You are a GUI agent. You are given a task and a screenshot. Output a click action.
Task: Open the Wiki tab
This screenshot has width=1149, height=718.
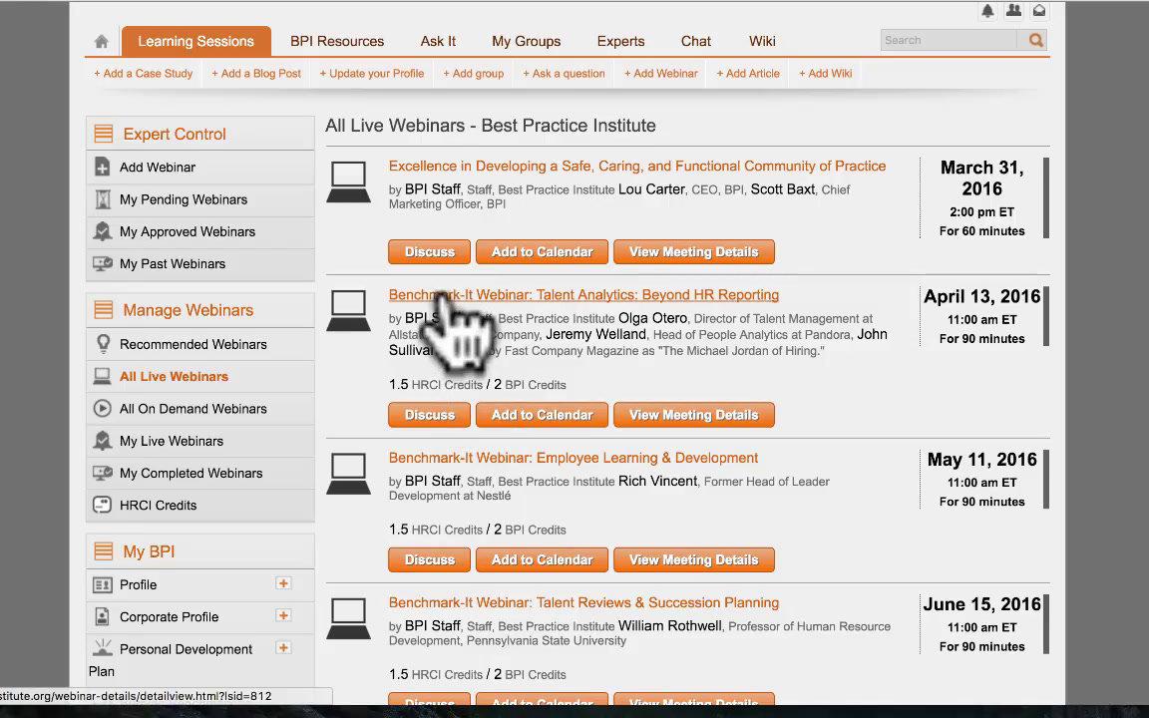coord(762,41)
